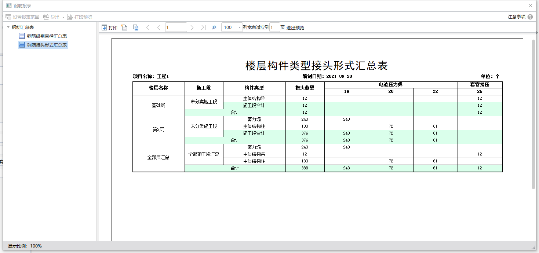The height and width of the screenshot is (253, 539).
Task: Collapse the 钢筋汇总表 tree node
Action: point(8,27)
